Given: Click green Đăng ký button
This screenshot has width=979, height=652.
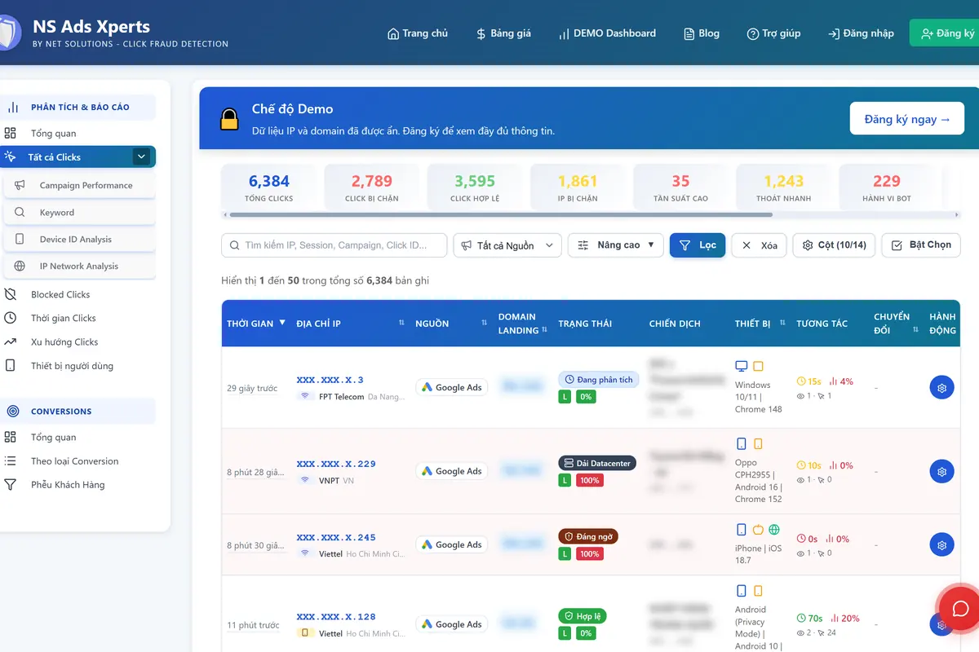Looking at the screenshot, I should point(946,33).
